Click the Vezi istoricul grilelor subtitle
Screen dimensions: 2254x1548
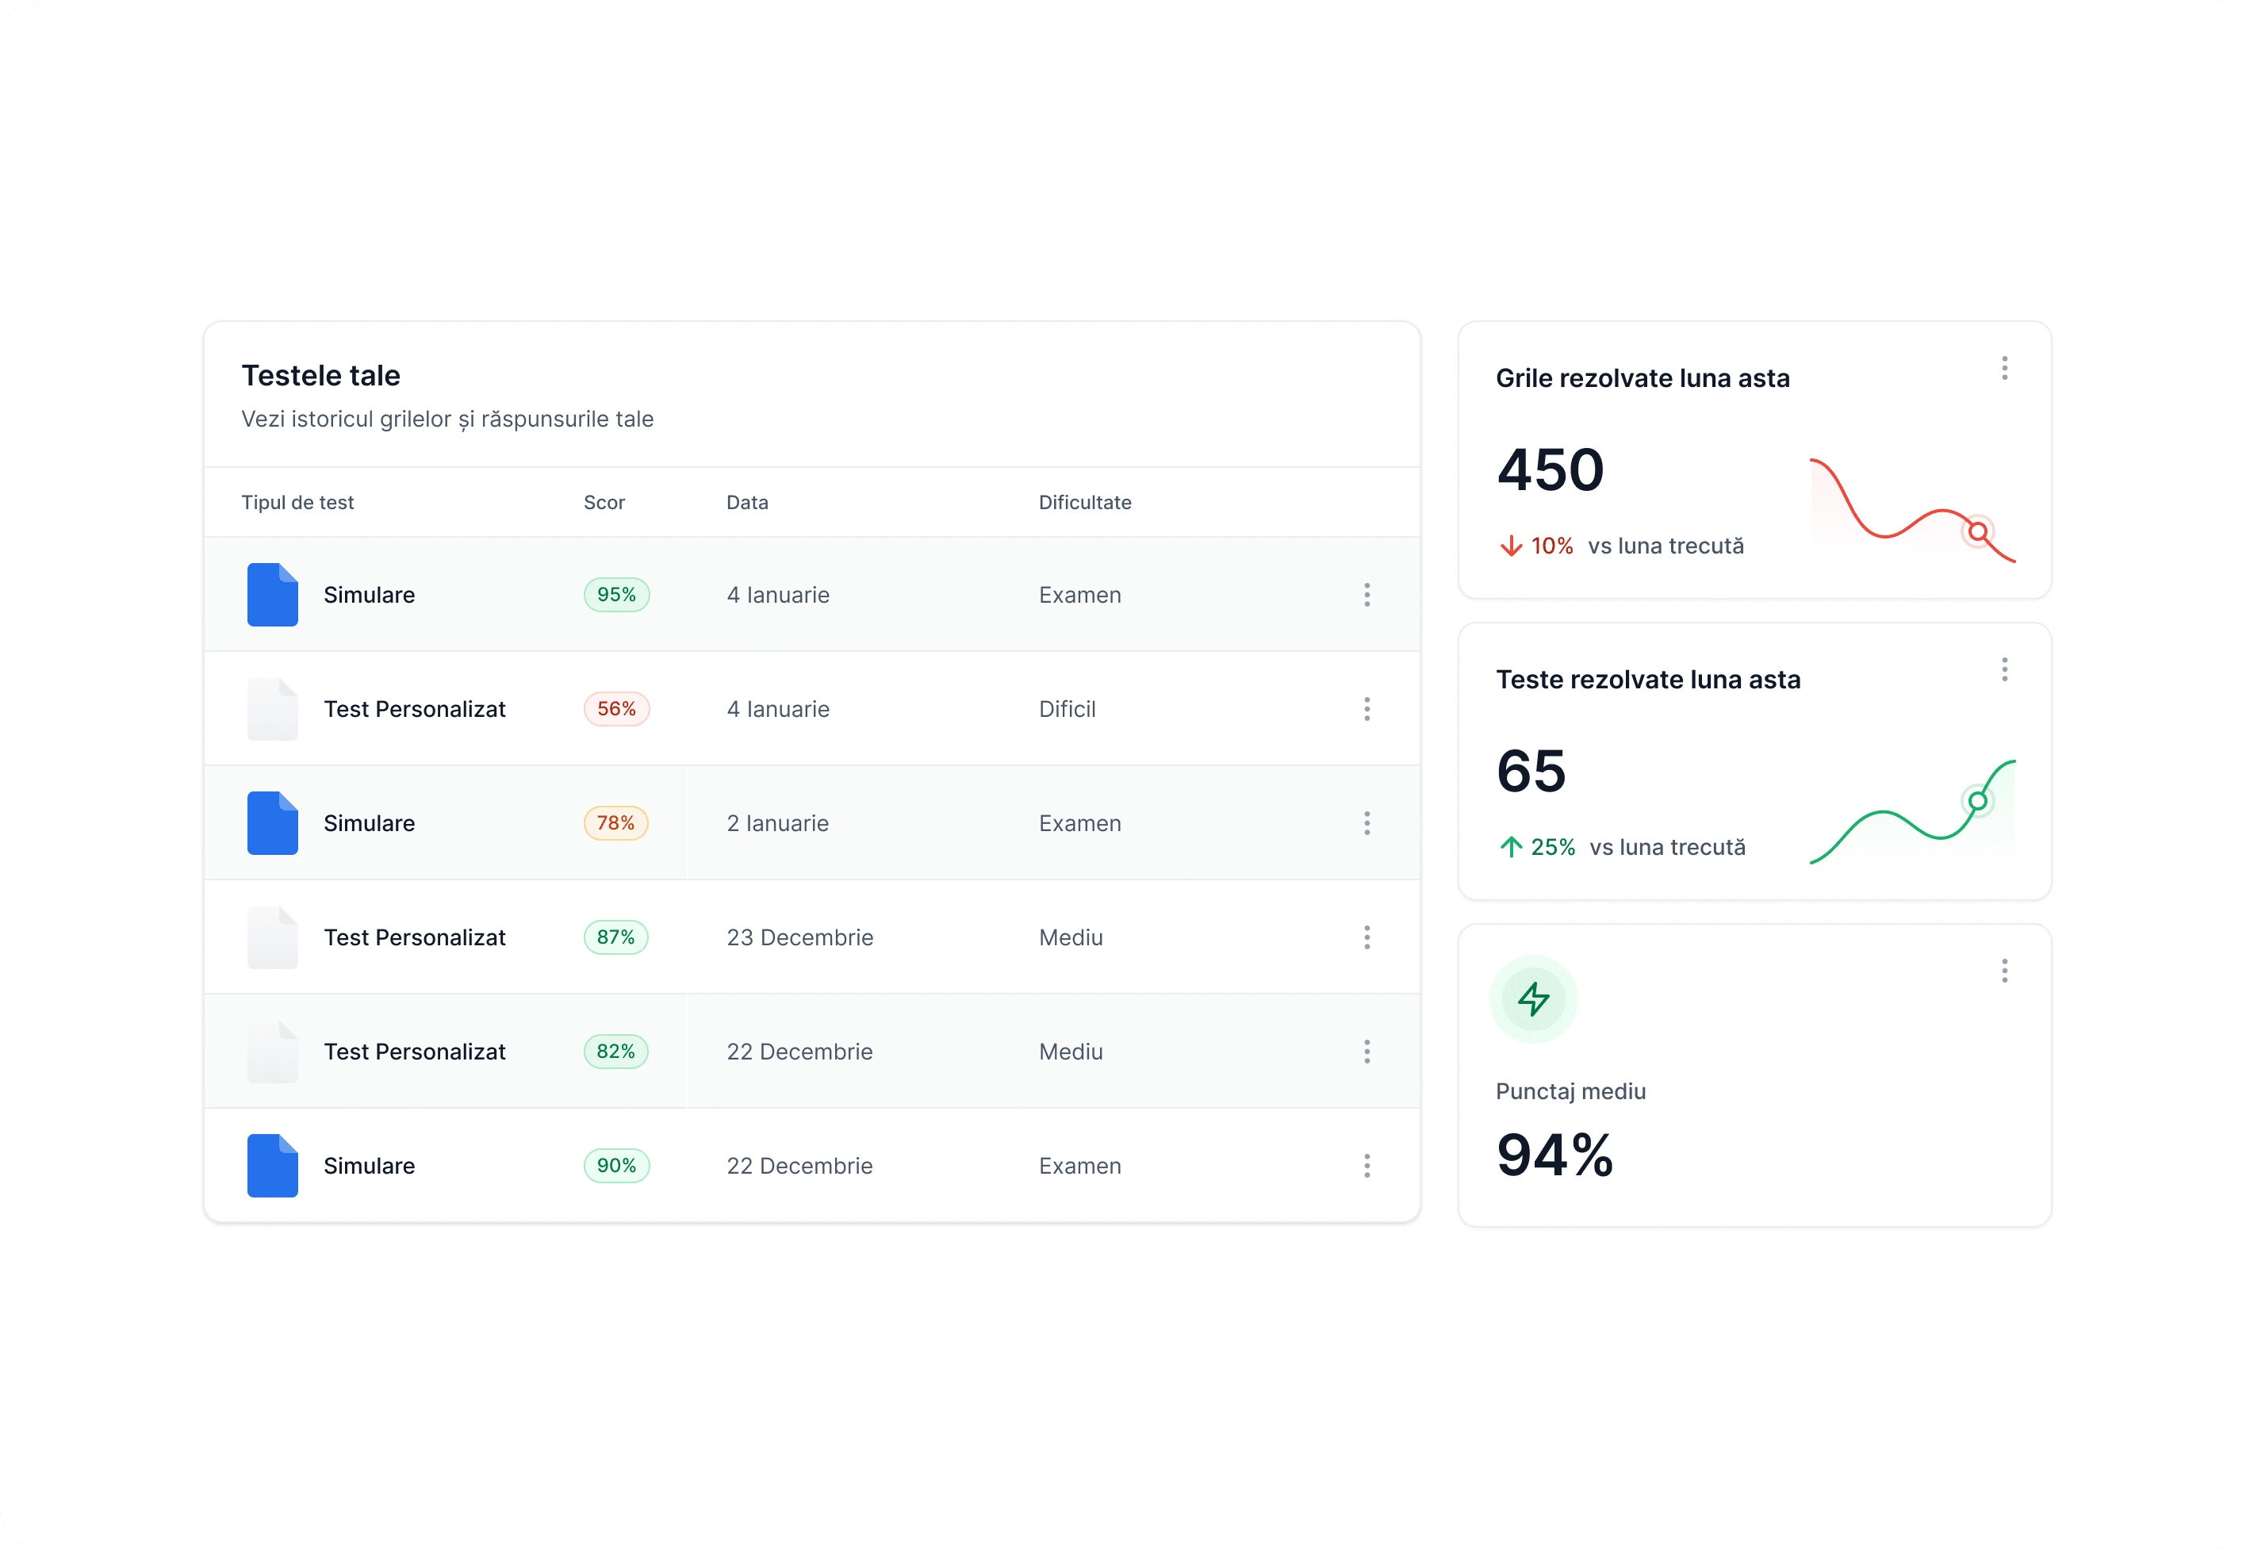[447, 419]
